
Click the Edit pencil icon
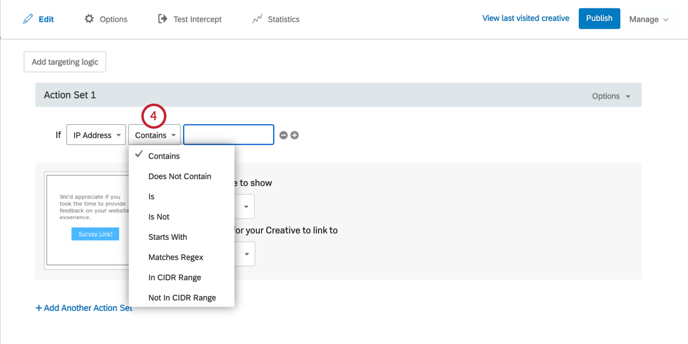[x=28, y=19]
